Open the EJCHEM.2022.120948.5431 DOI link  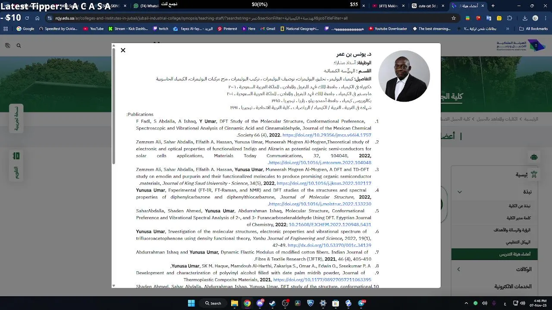(330, 225)
